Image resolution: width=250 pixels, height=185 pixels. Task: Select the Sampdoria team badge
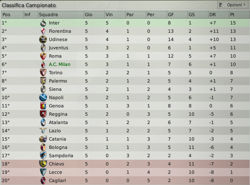click(x=43, y=156)
